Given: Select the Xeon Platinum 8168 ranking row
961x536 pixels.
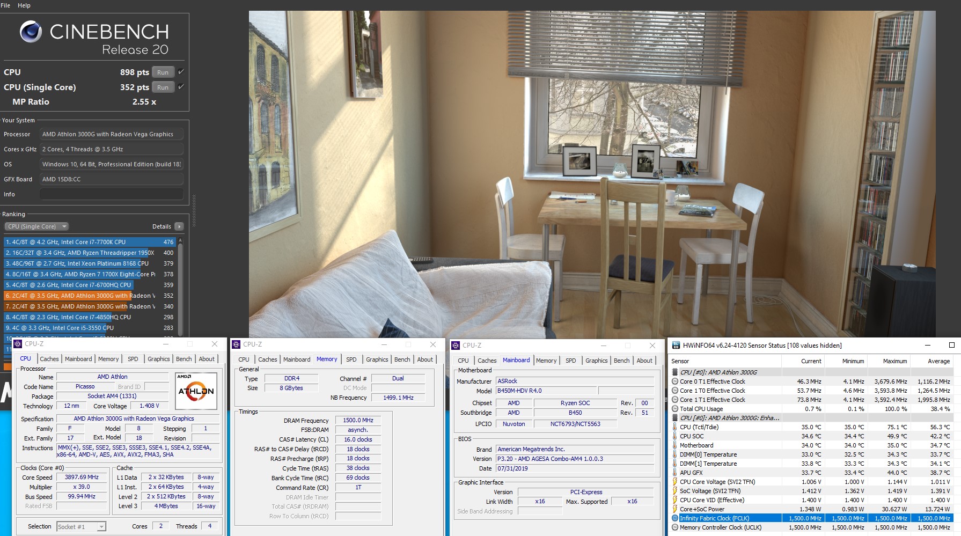Looking at the screenshot, I should [90, 263].
